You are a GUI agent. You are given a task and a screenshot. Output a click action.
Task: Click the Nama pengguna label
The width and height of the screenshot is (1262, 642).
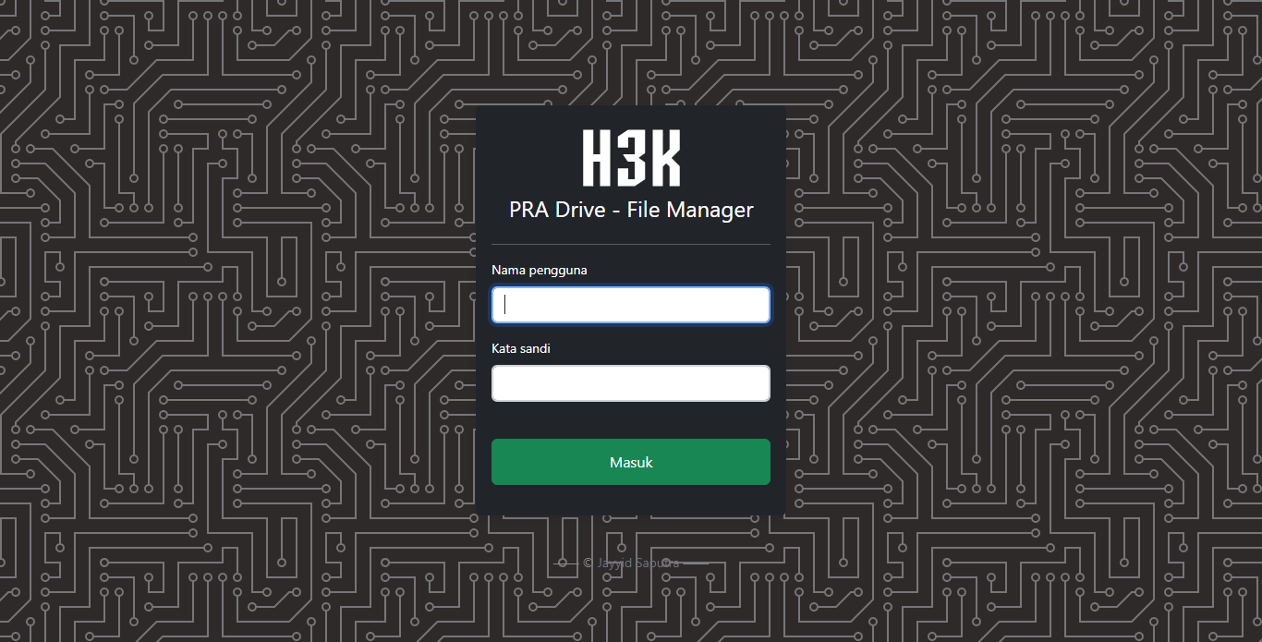point(540,270)
